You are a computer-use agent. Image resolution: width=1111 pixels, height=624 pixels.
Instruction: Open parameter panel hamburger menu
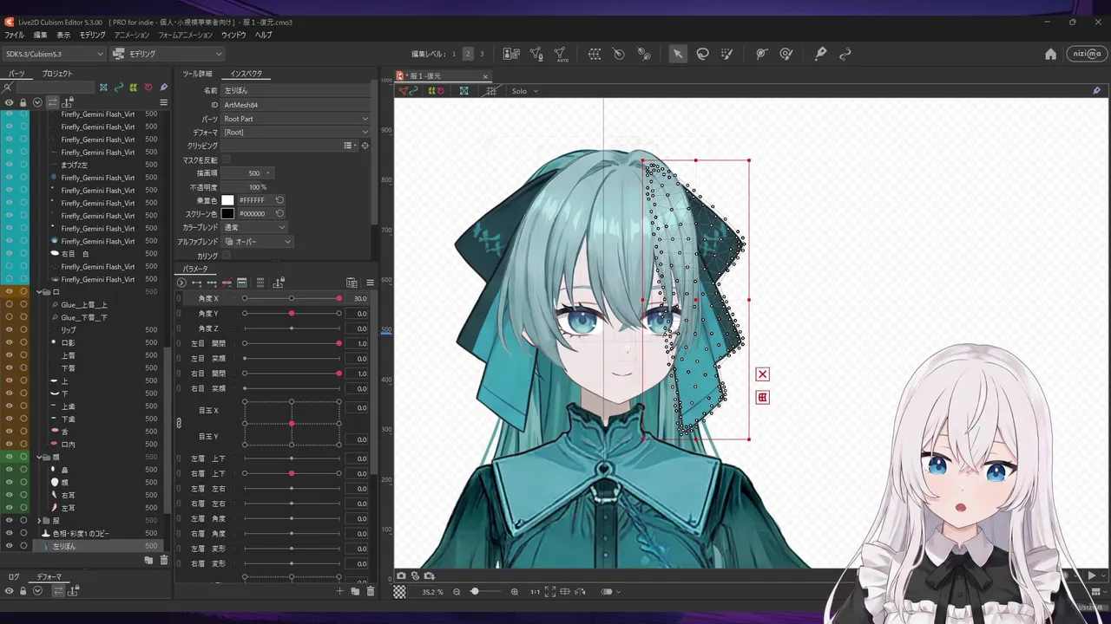[x=370, y=283]
